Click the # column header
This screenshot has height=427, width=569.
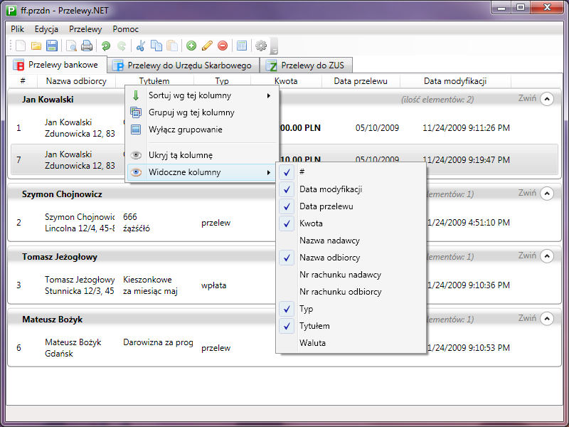point(23,81)
